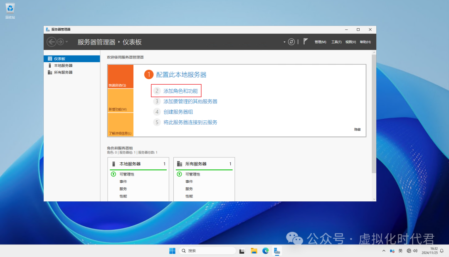
Task: Click the 所有服务器 sidebar servers icon
Action: click(x=50, y=72)
